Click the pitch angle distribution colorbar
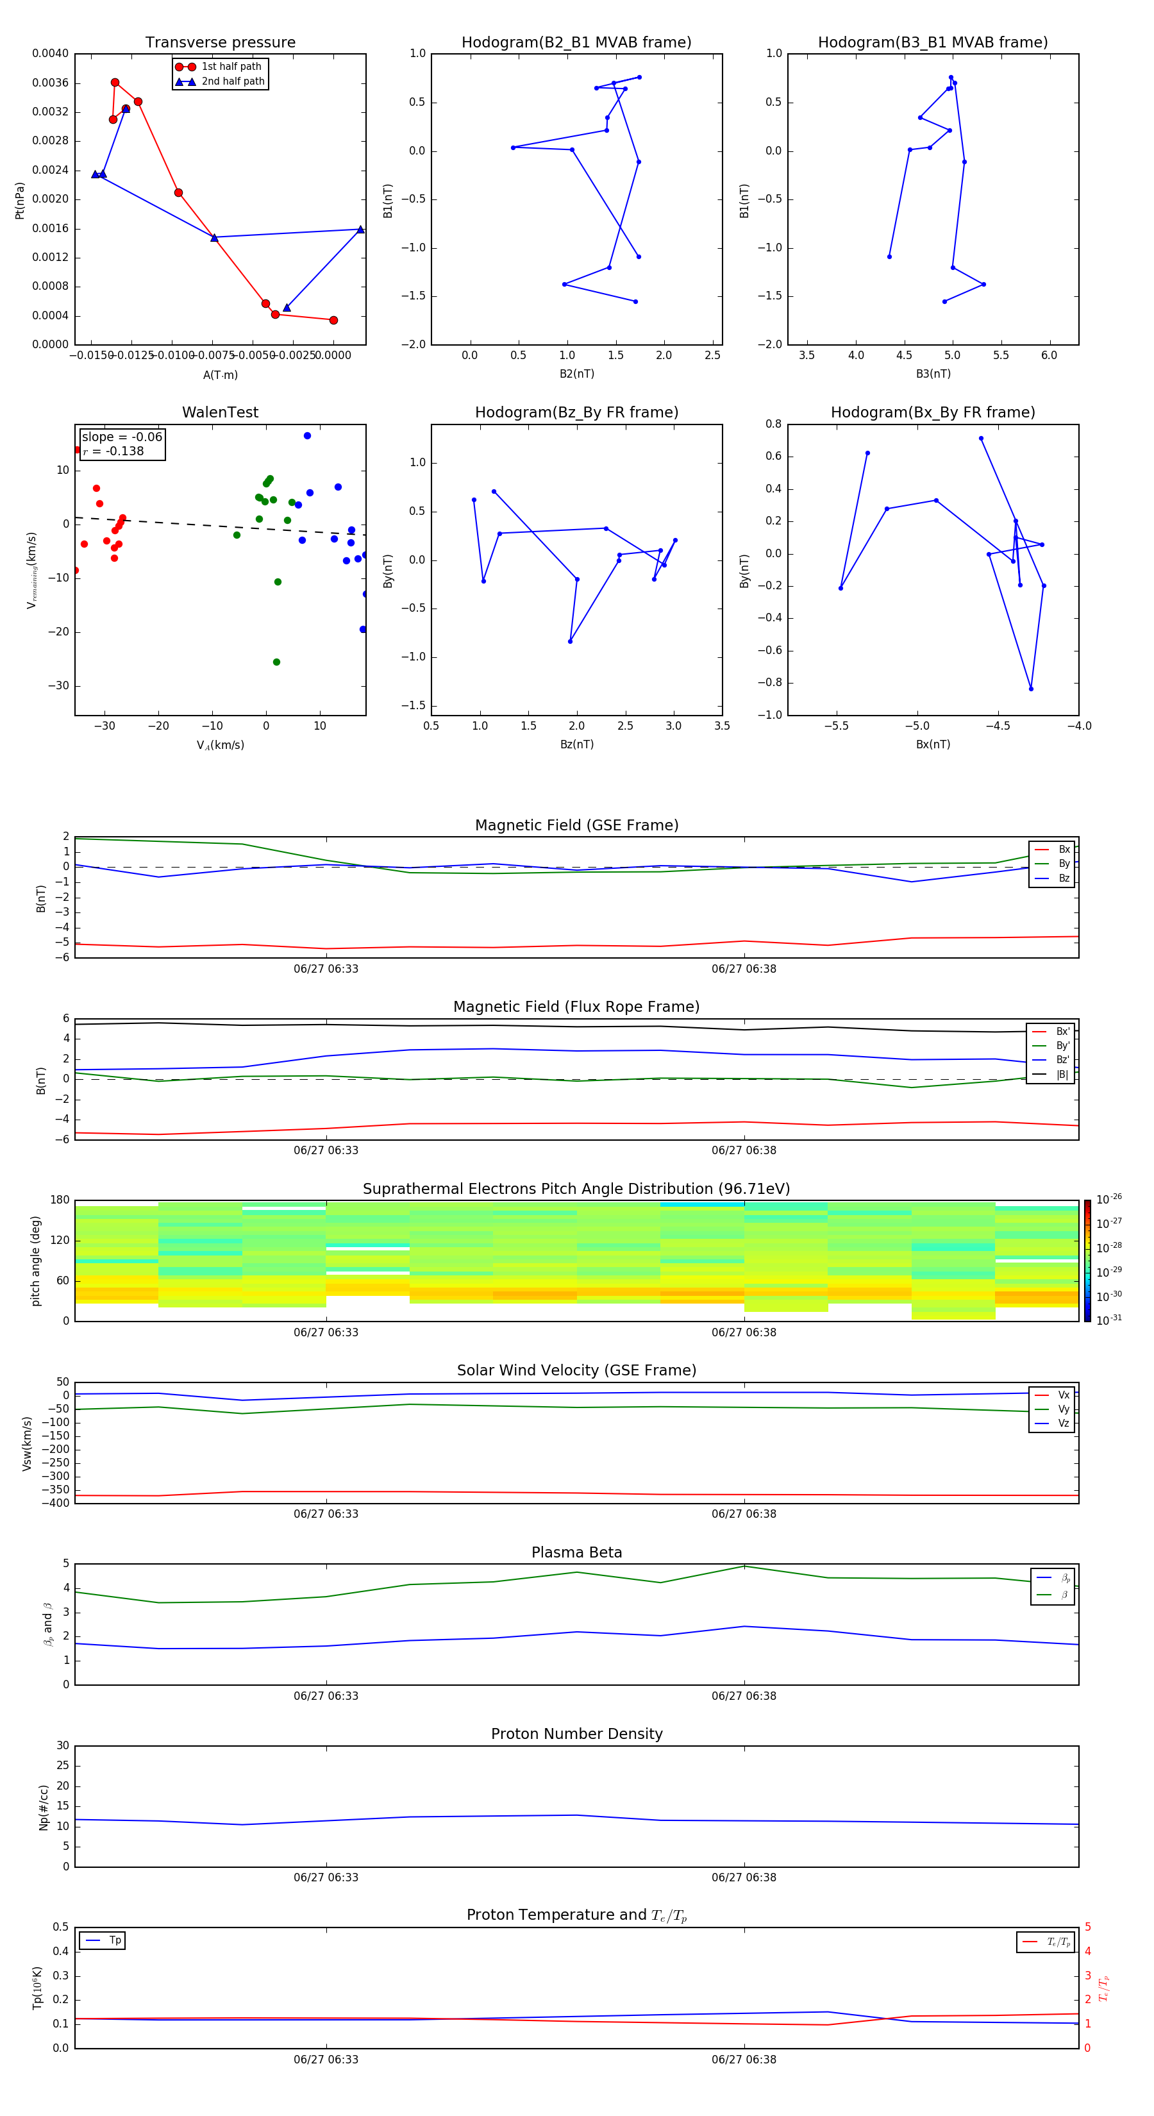1154x2116 pixels. [1087, 1261]
